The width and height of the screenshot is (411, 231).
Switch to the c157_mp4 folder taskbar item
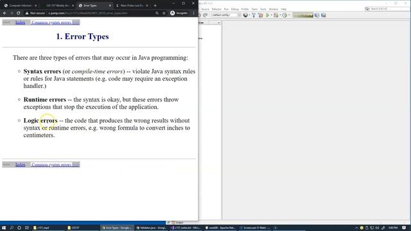pos(49,228)
